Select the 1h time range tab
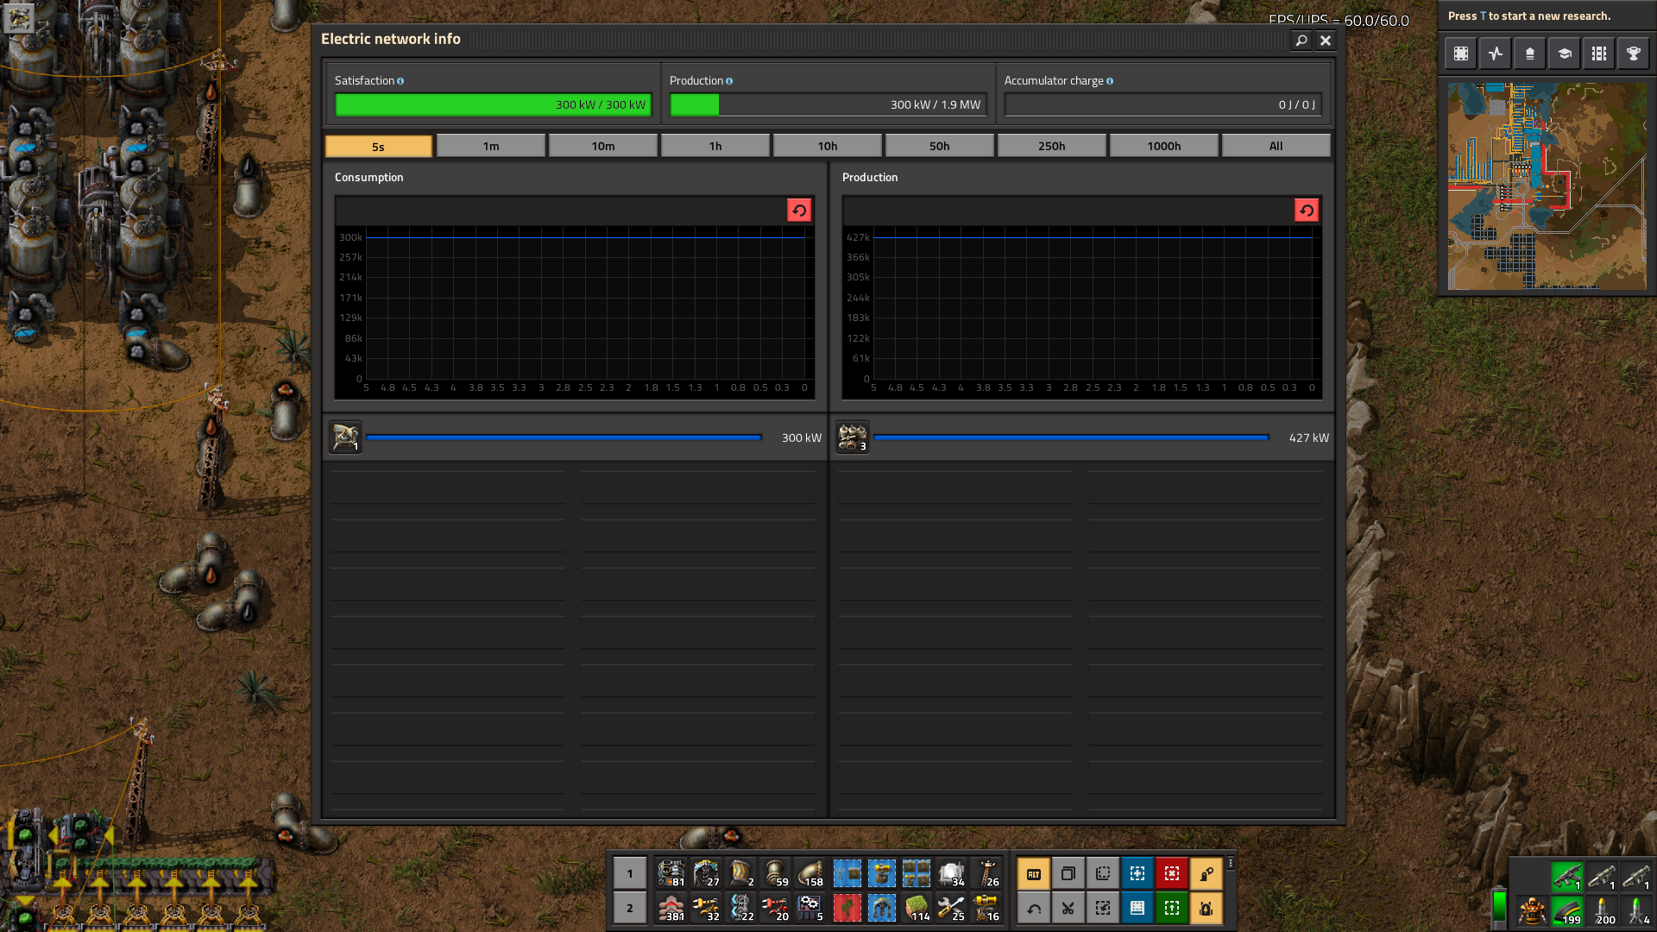Screen dimensions: 1657x932 coord(715,146)
